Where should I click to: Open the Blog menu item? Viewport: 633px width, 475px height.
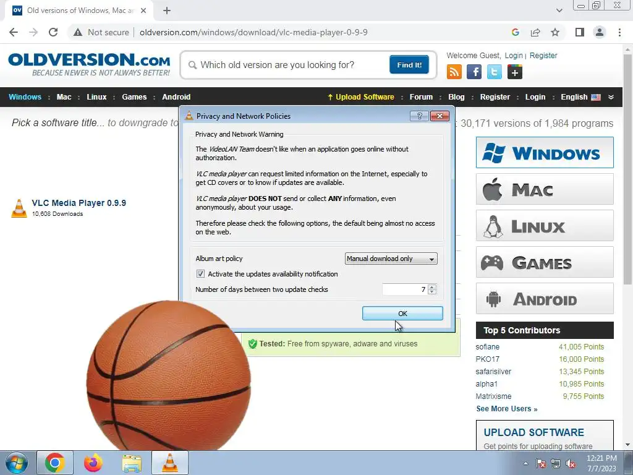tap(456, 97)
